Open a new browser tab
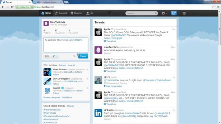Image resolution: width=221 pixels, height=124 pixels. [x=66, y=2]
